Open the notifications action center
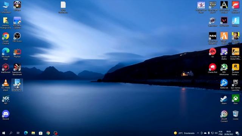242x136 pixels. [237, 133]
